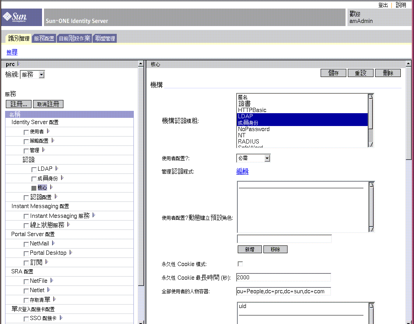Open properties arrow next to 策略配置
The image size is (414, 324).
pos(53,140)
